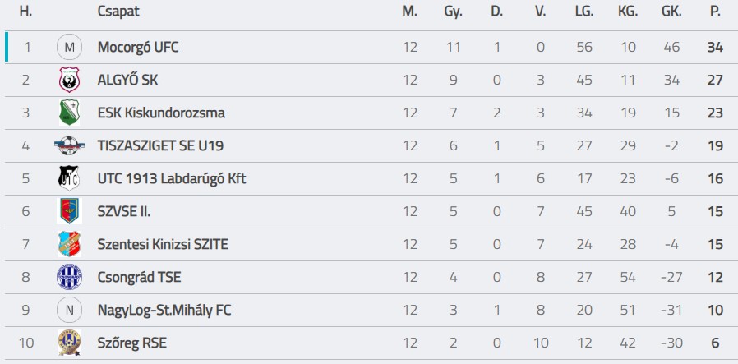The width and height of the screenshot is (738, 364).
Task: Click the Szentesi Kinizsi SZITE crest
Action: tap(69, 244)
